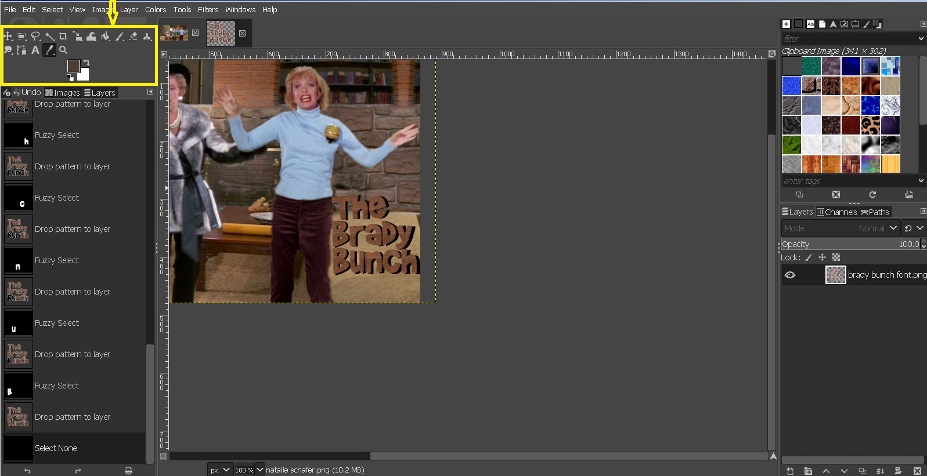This screenshot has width=927, height=476.
Task: Open selected pattern as image
Action: pyautogui.click(x=909, y=195)
